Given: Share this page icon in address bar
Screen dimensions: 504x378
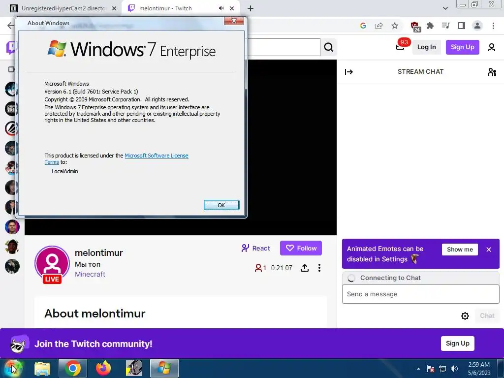Looking at the screenshot, I should [379, 26].
